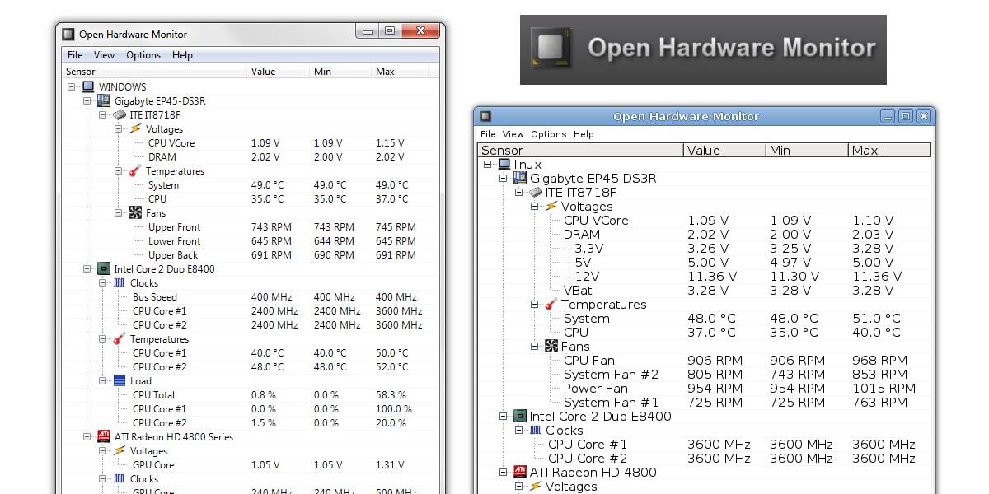Click the ITE IT8718F chip icon in Windows window
Viewport: 989px width, 494px height.
pos(120,114)
